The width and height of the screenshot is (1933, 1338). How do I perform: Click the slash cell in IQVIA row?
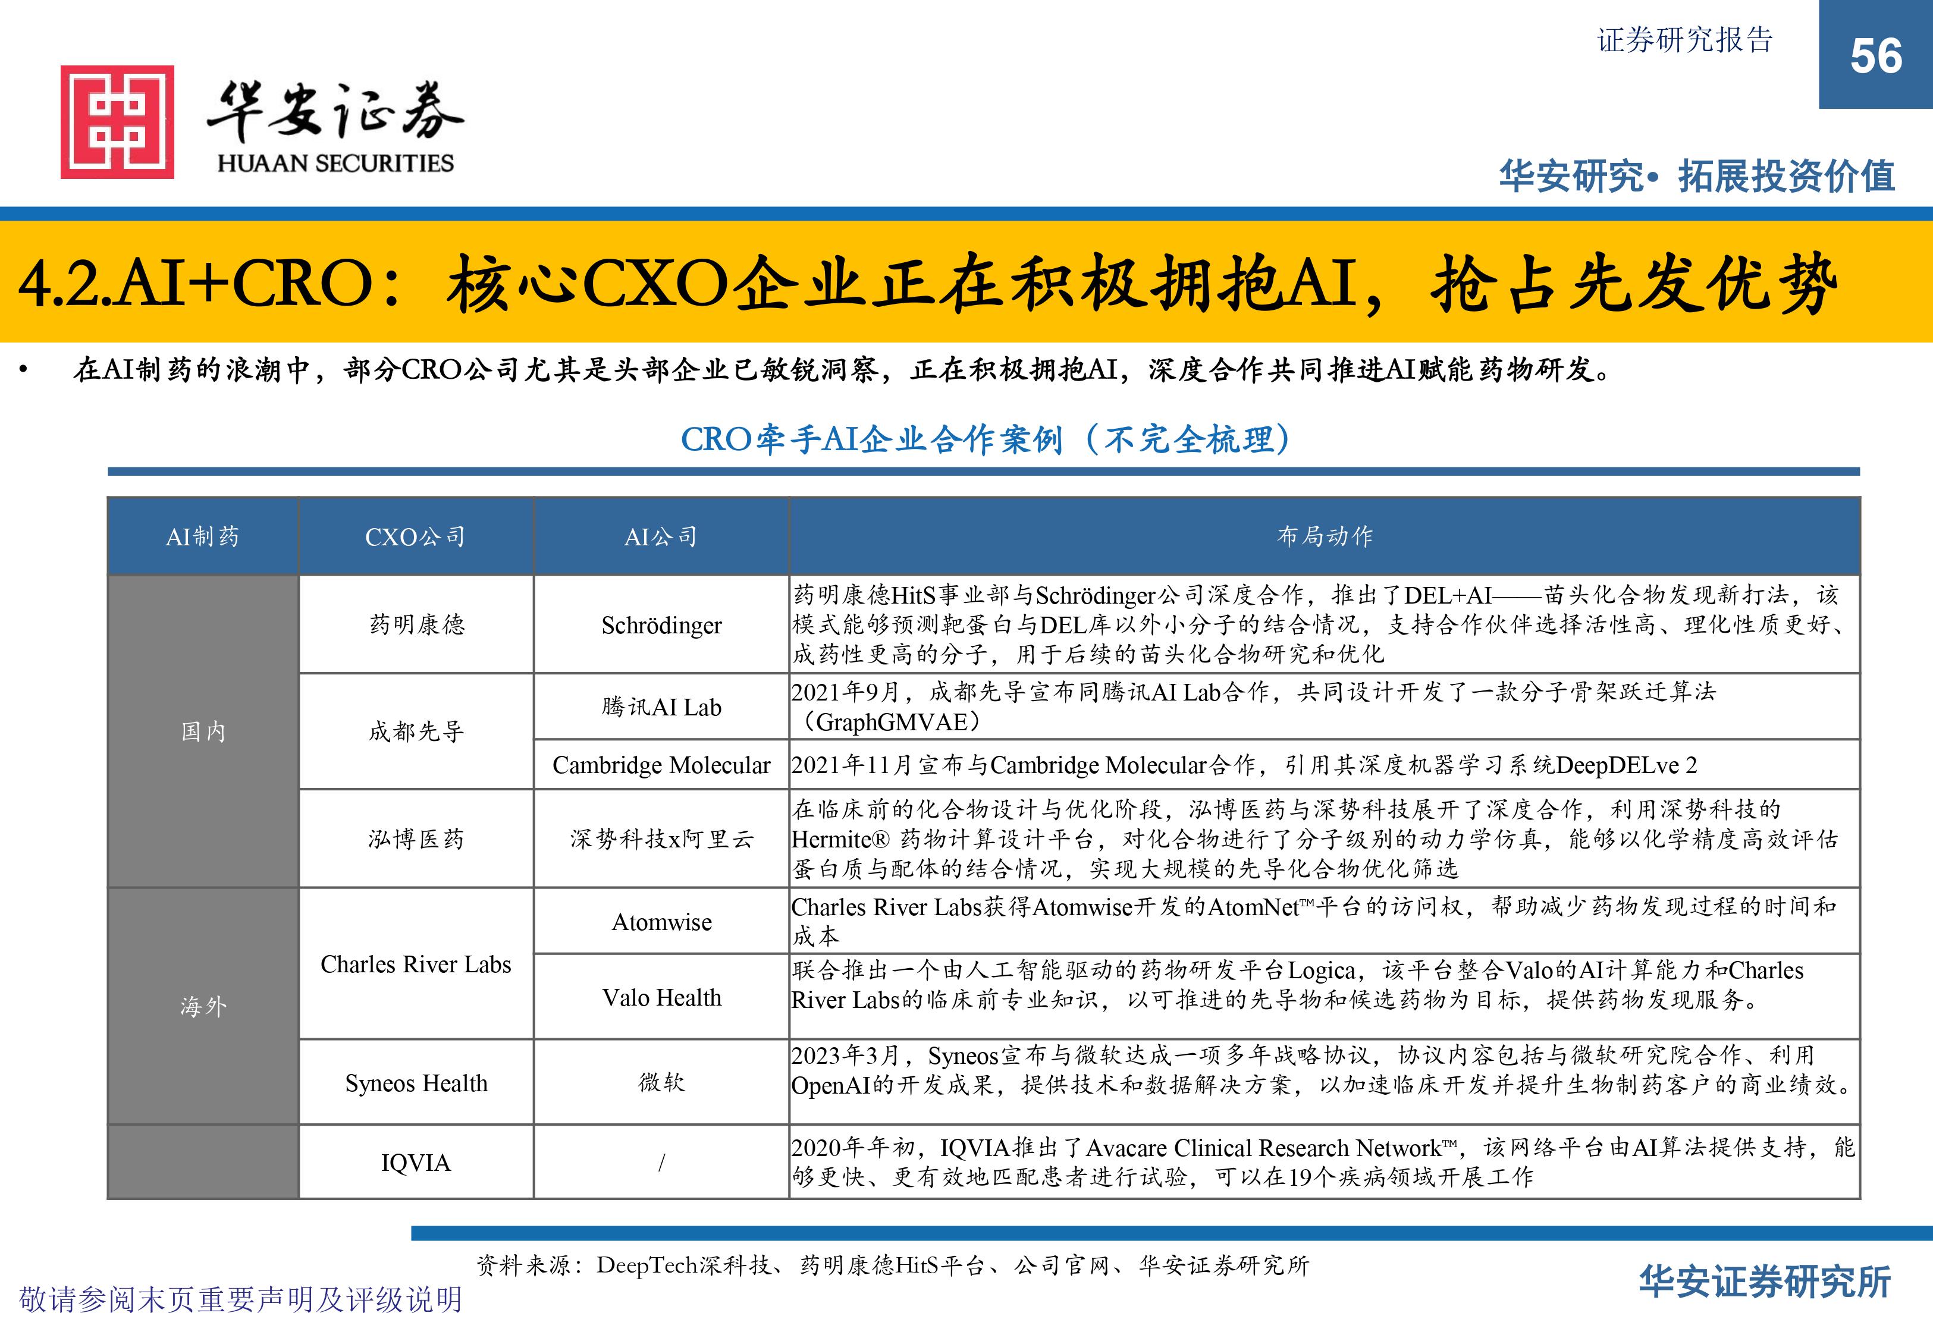coord(661,1162)
